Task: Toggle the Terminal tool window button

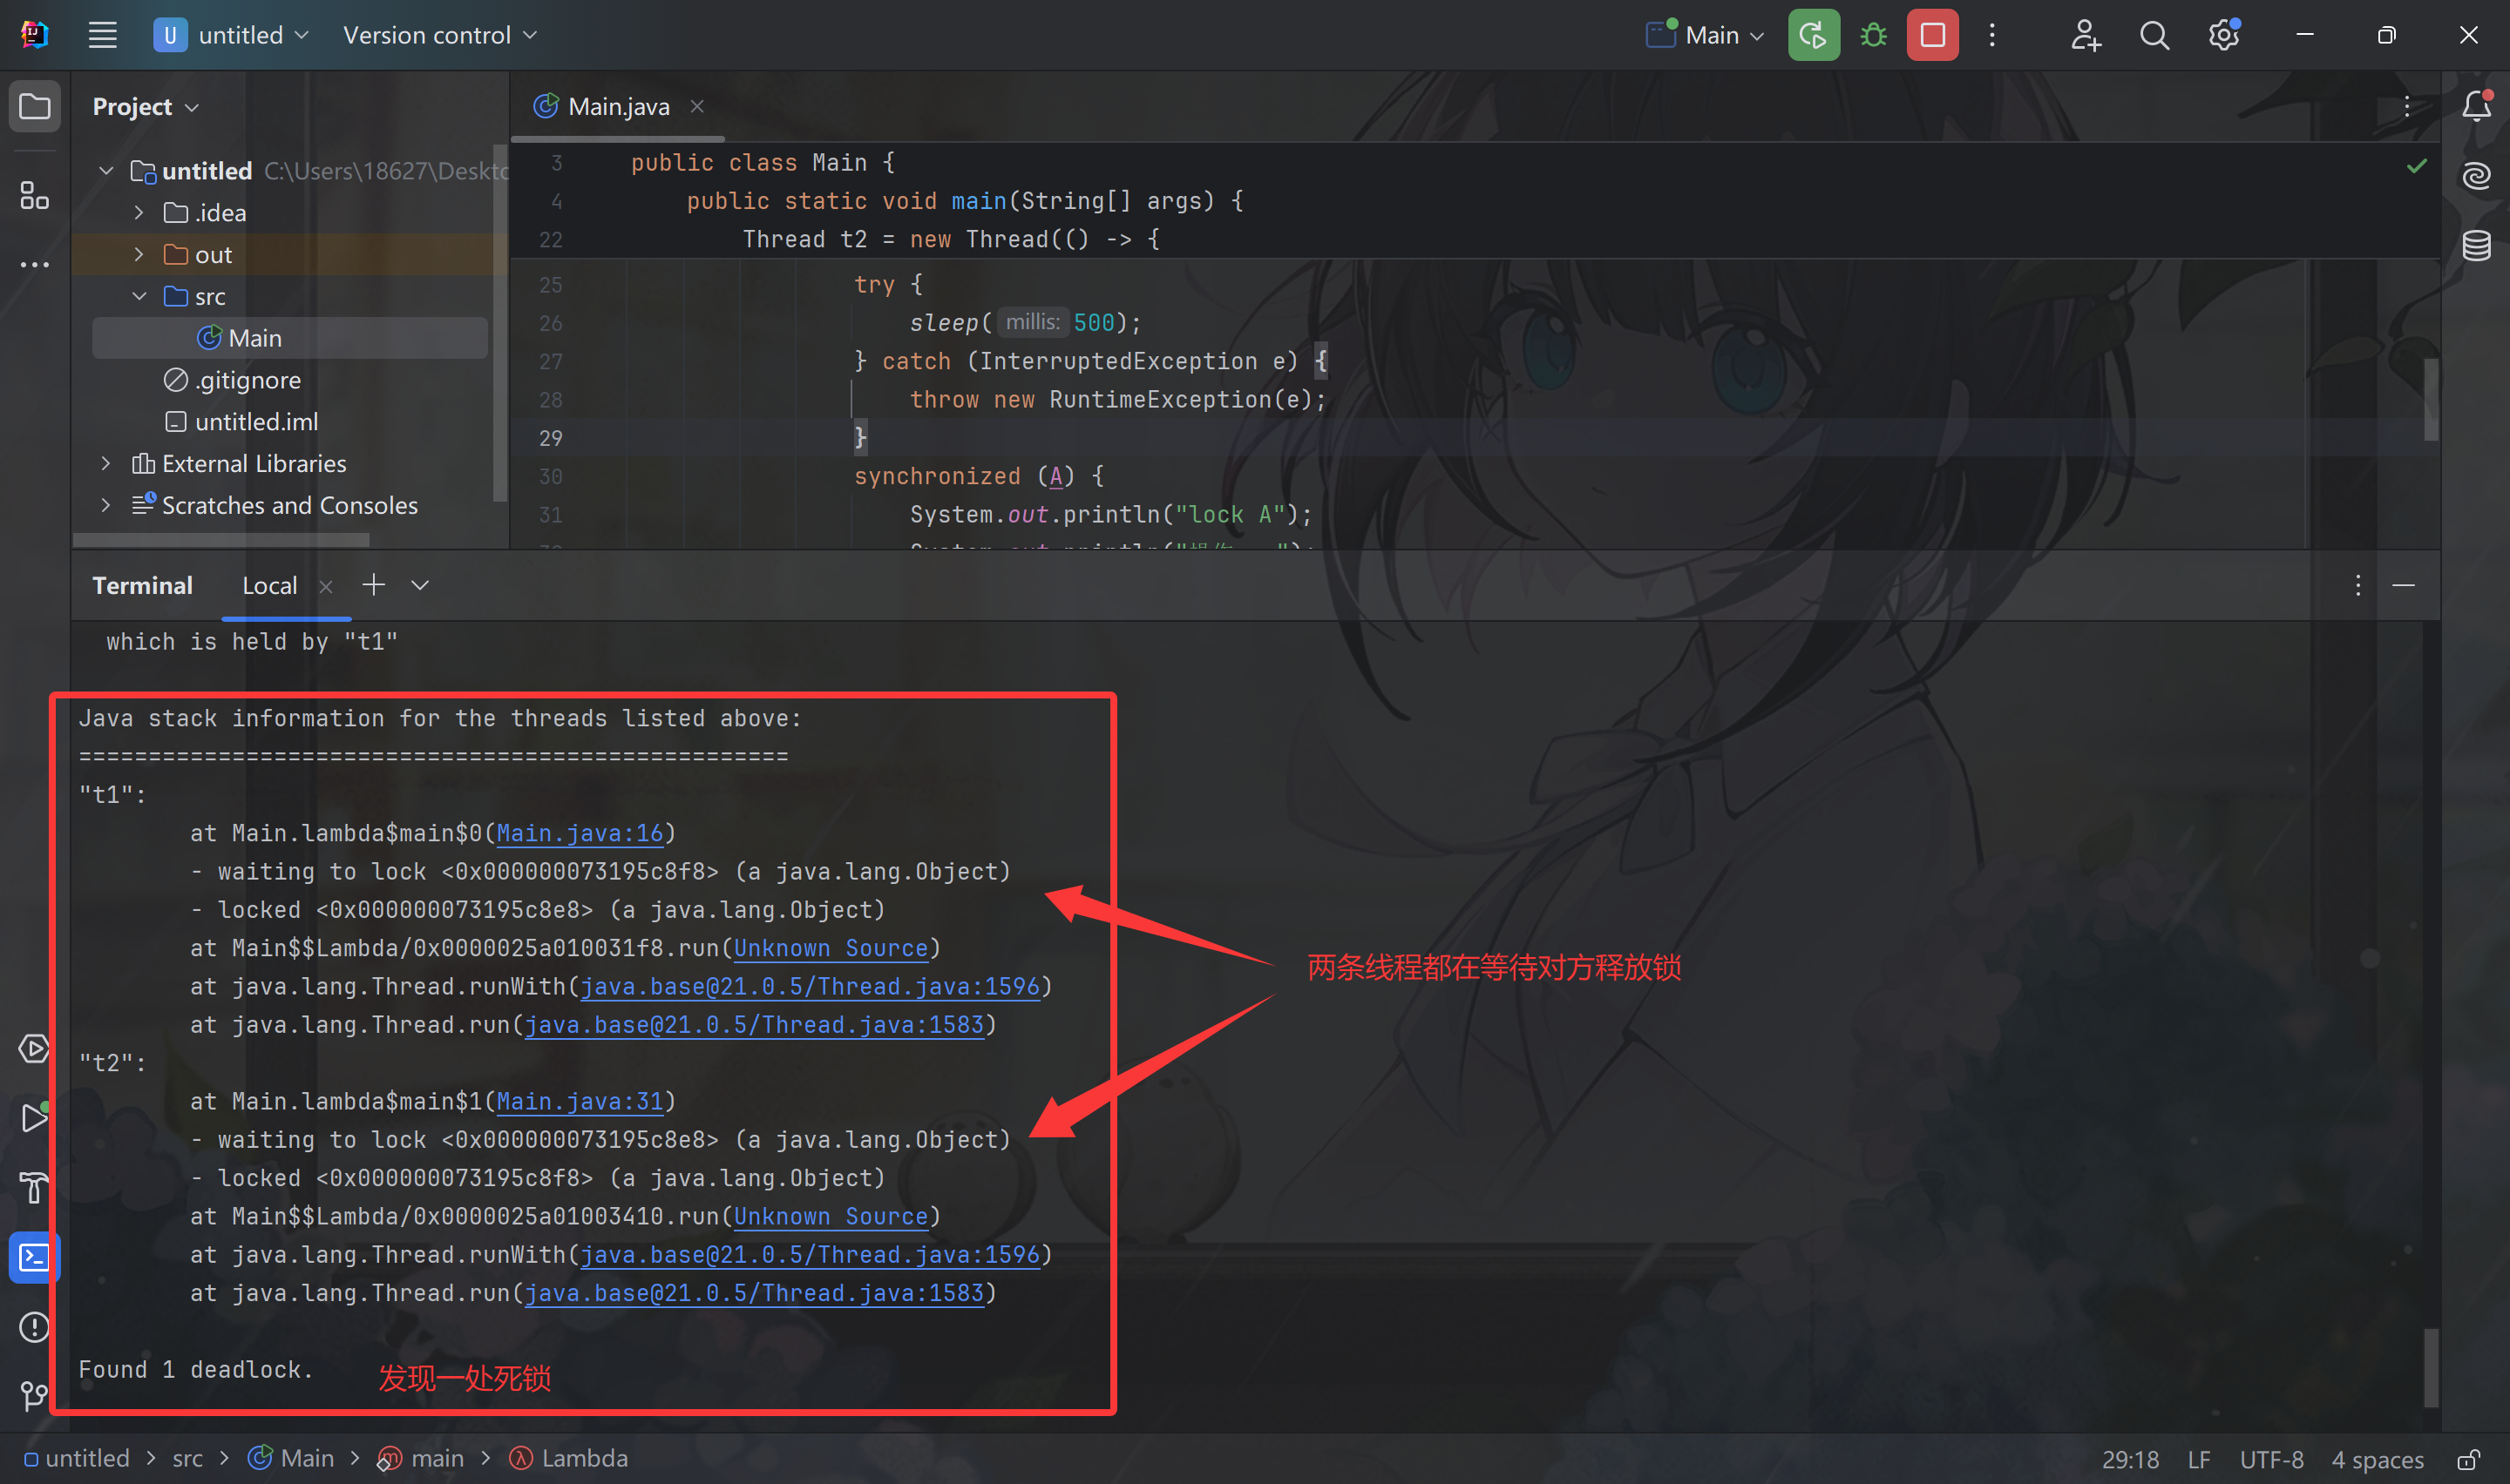Action: 34,1257
